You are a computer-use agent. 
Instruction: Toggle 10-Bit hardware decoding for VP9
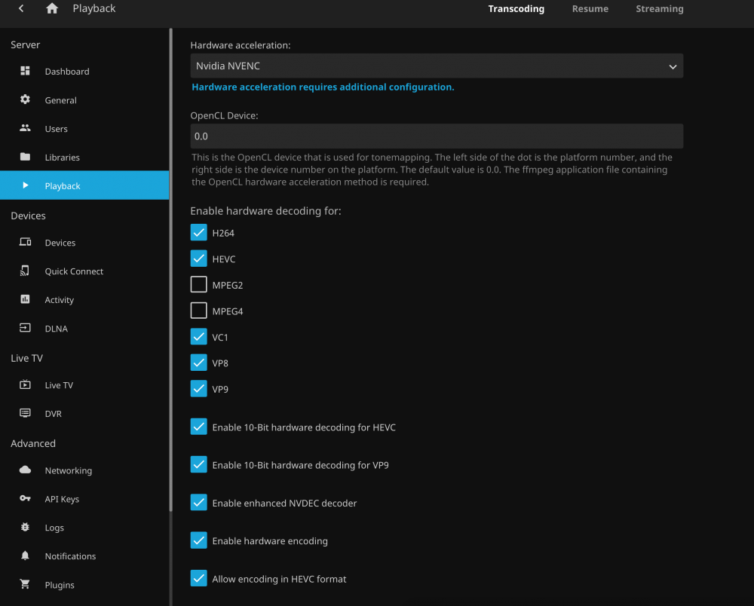(x=198, y=465)
